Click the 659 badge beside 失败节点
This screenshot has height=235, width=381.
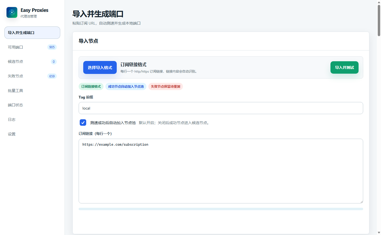[52, 76]
